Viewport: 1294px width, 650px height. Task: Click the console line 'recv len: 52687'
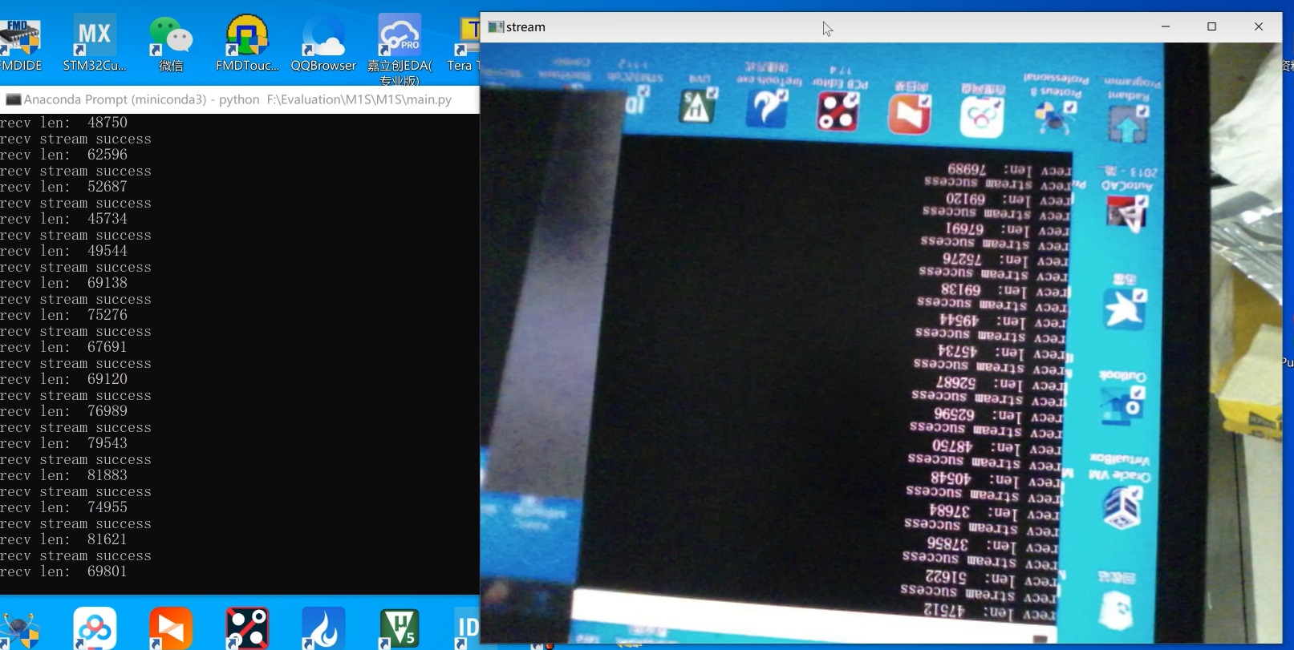tap(64, 187)
